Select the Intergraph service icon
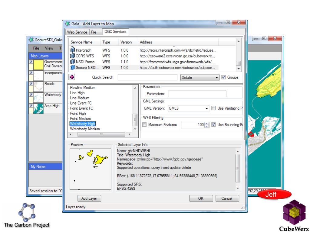The image size is (310, 232). (x=73, y=50)
